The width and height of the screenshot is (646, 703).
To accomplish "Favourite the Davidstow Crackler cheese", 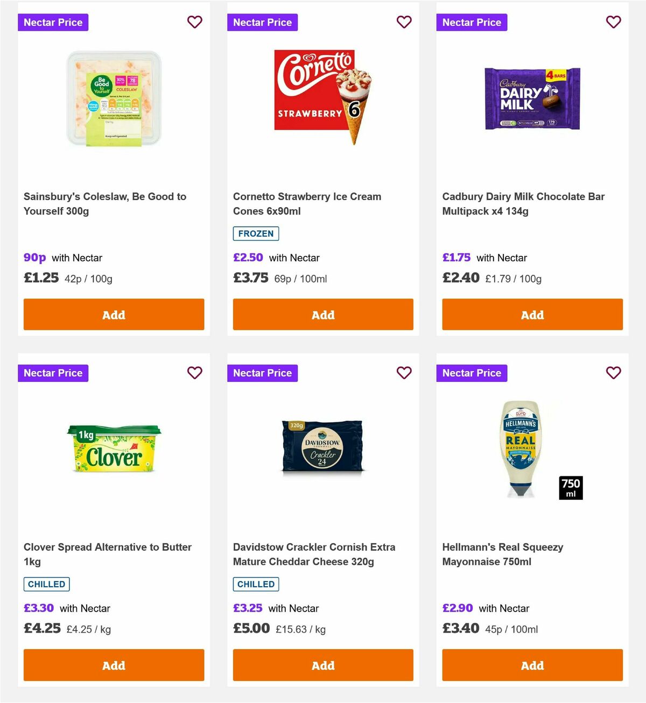I will pyautogui.click(x=404, y=373).
